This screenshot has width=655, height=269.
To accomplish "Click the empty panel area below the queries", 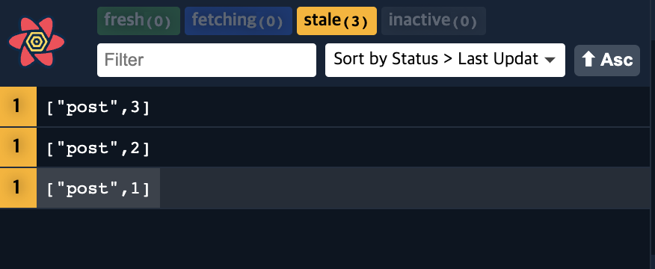I will 327,238.
